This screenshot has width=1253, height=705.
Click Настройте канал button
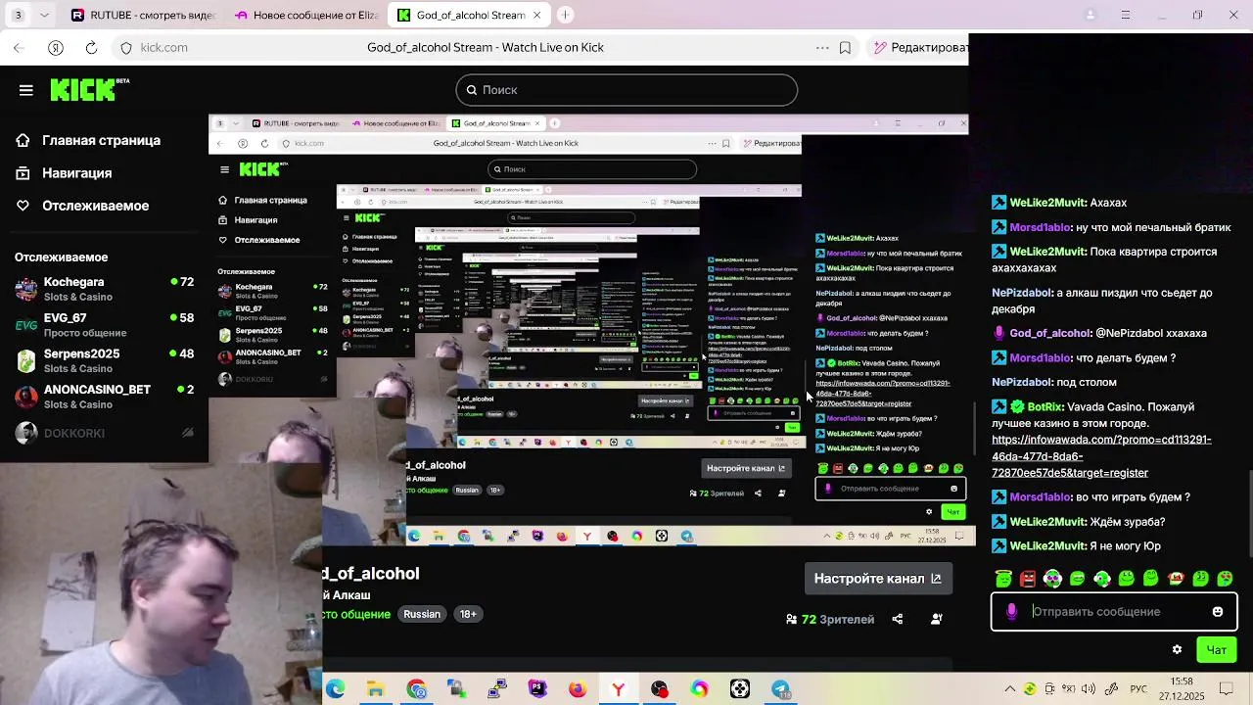tap(877, 579)
